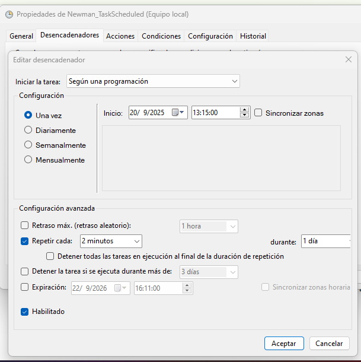
Task: Close the Editar desencadenador dialog
Action: (348, 59)
